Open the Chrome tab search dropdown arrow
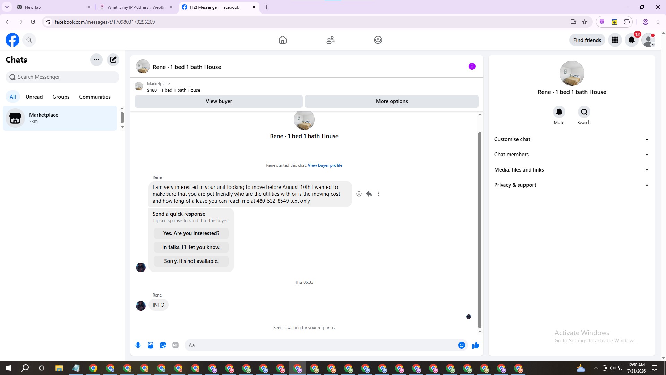Viewport: 666px width, 375px height. click(7, 7)
